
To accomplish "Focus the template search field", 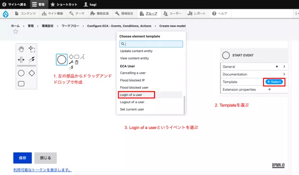I will pyautogui.click(x=151, y=44).
